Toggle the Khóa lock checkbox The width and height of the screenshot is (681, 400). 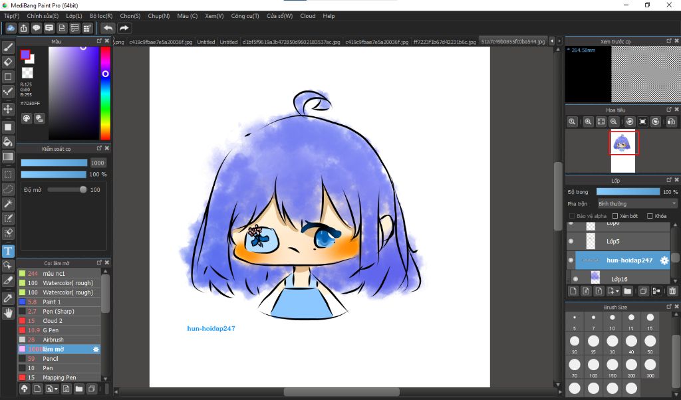point(650,216)
